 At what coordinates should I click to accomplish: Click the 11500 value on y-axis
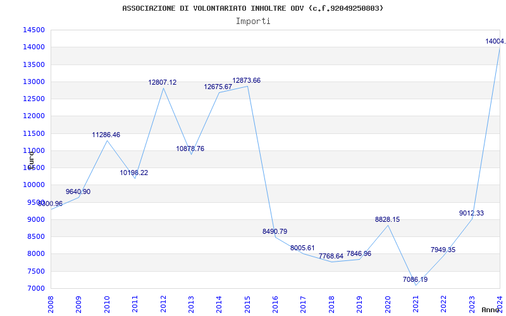pos(34,133)
